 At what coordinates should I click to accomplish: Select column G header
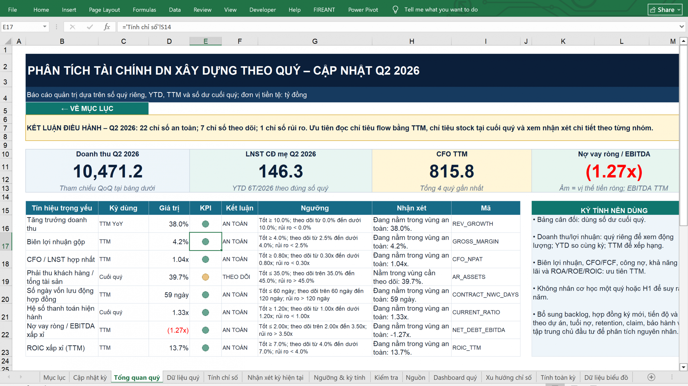(x=315, y=41)
